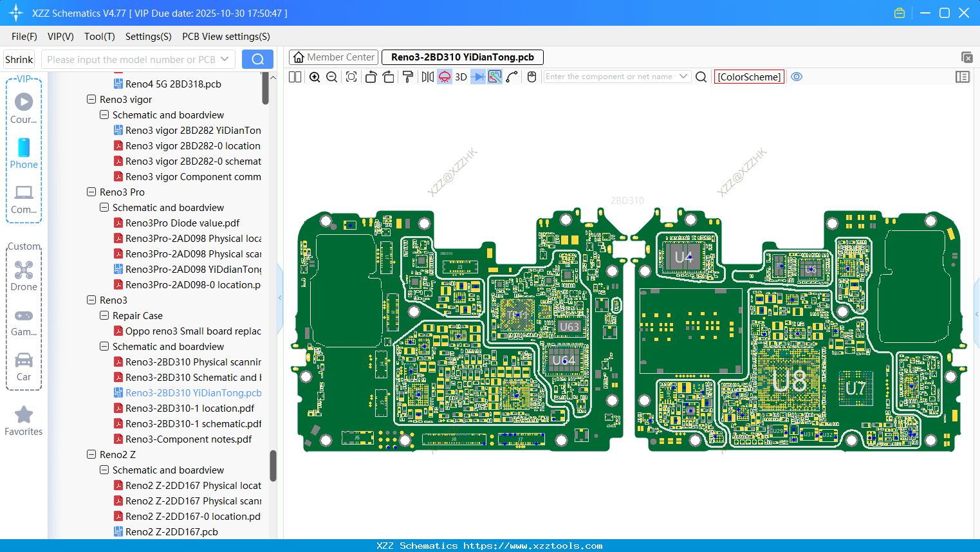Image resolution: width=980 pixels, height=552 pixels.
Task: Click the zoom in magnifier icon
Action: (x=315, y=77)
